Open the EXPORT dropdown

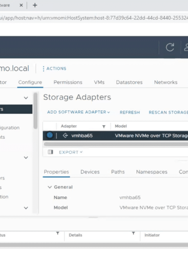71,152
